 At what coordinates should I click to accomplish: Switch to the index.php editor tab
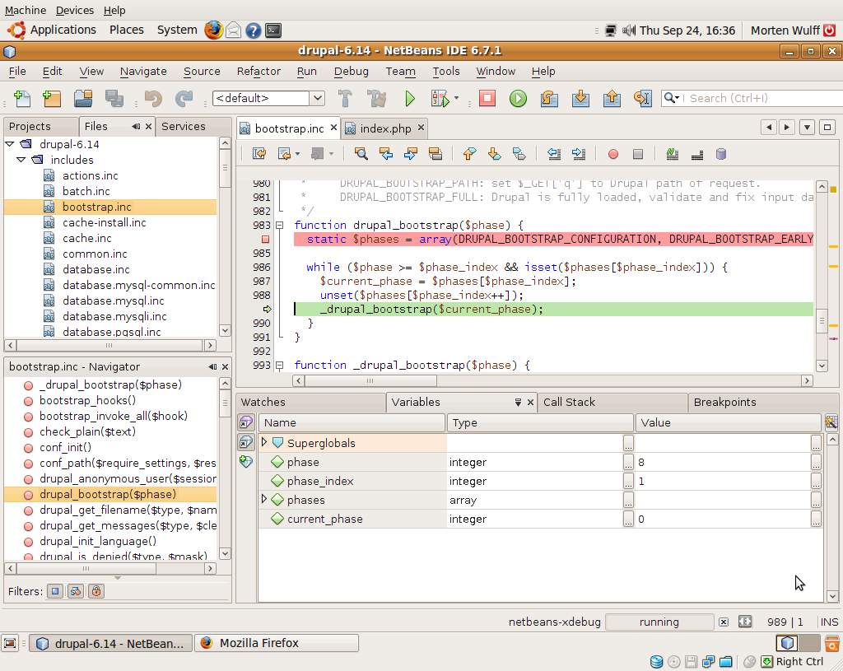pos(385,128)
